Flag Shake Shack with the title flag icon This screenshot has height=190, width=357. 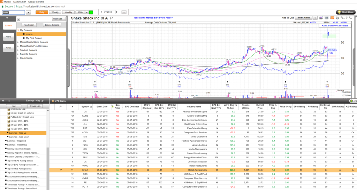point(111,18)
